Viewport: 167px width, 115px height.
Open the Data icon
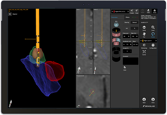[148, 11]
